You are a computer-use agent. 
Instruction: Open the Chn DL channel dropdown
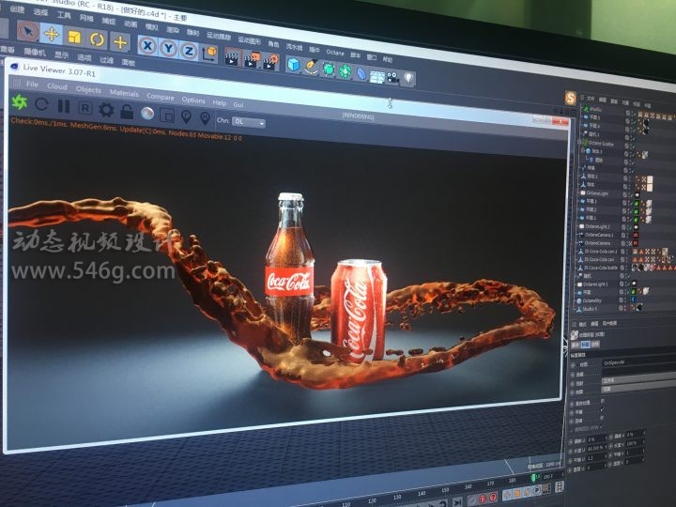point(247,122)
